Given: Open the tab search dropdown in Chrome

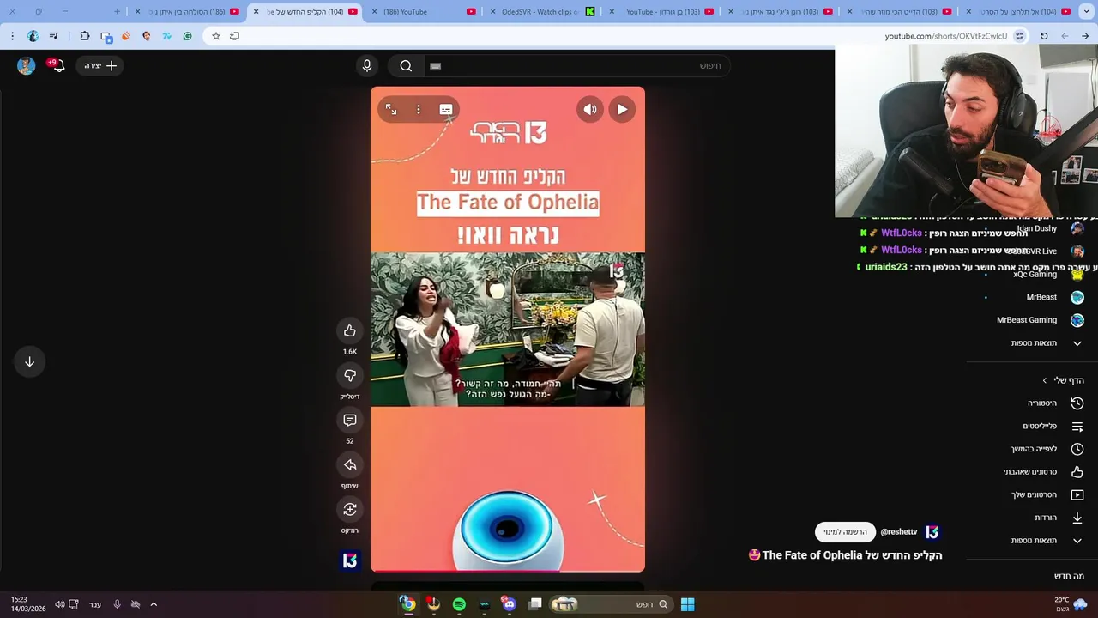Looking at the screenshot, I should tap(1086, 12).
